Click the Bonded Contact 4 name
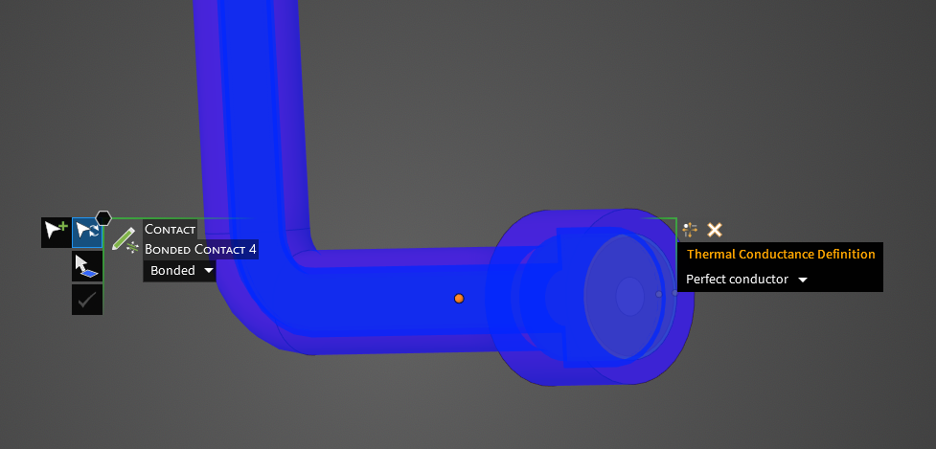936x449 pixels. (x=200, y=249)
